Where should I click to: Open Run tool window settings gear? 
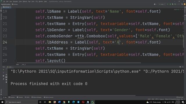pyautogui.click(x=180, y=67)
